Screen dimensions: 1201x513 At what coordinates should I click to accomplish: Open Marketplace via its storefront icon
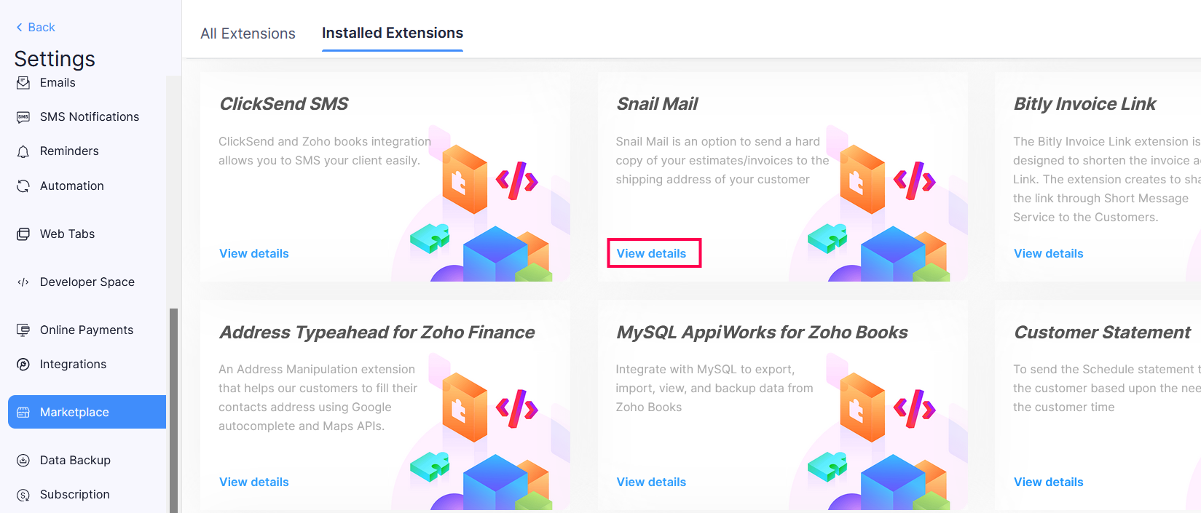23,412
